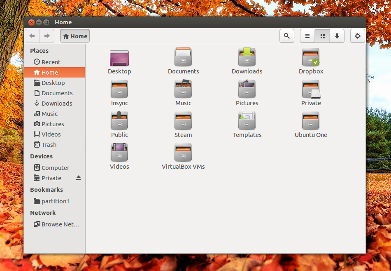Click Browse Network in sidebar
The width and height of the screenshot is (391, 271).
[x=55, y=224]
